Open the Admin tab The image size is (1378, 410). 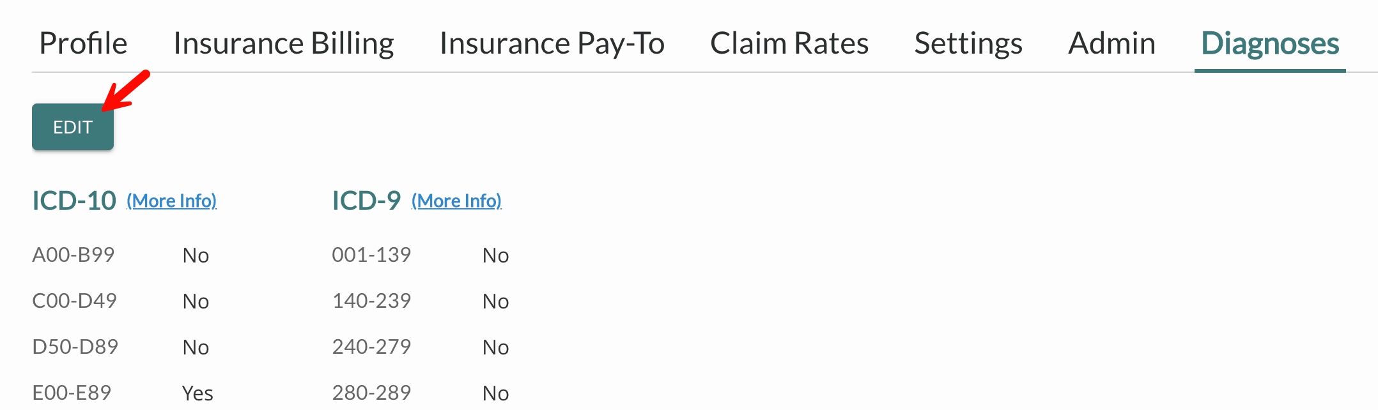tap(1112, 43)
